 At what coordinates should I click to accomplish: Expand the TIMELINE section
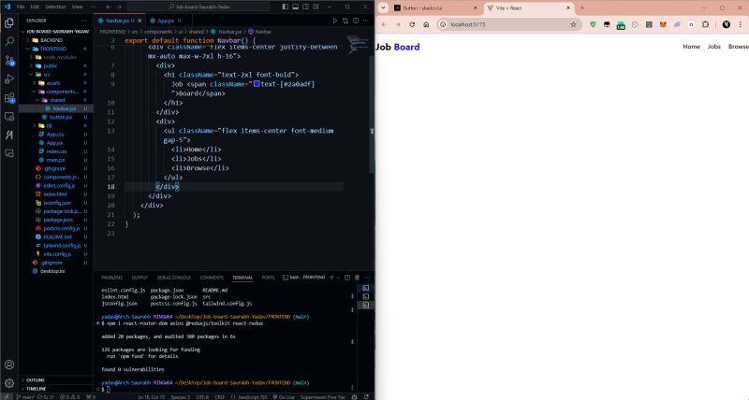[x=36, y=389]
